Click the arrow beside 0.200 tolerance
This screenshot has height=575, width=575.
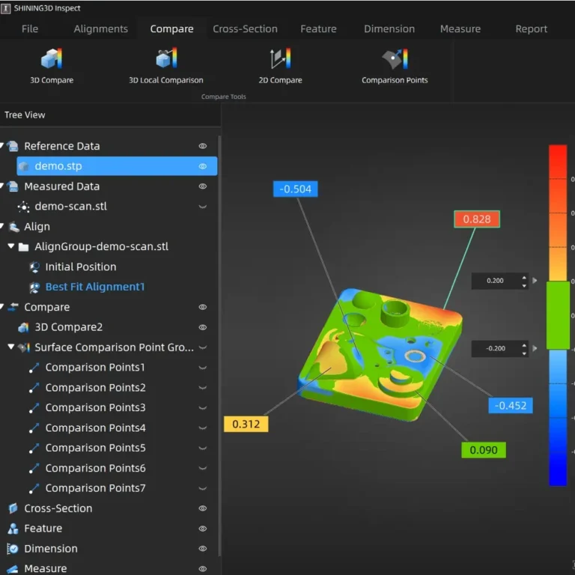[x=535, y=281]
